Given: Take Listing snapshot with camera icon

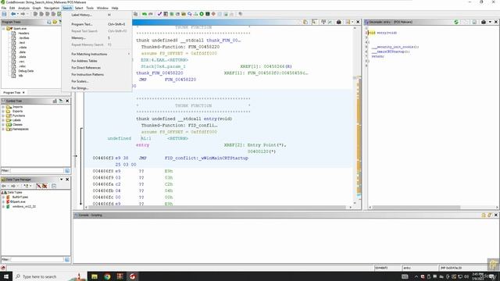Looking at the screenshot, I should click(x=338, y=22).
